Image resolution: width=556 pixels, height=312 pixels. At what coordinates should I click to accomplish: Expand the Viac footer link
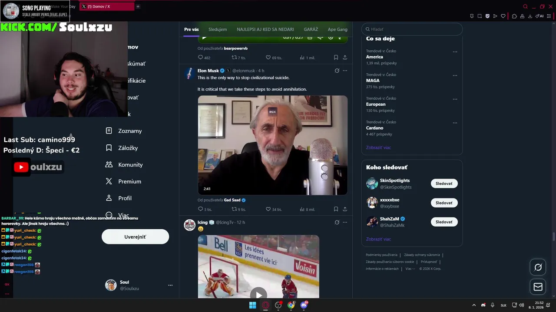[410, 269]
